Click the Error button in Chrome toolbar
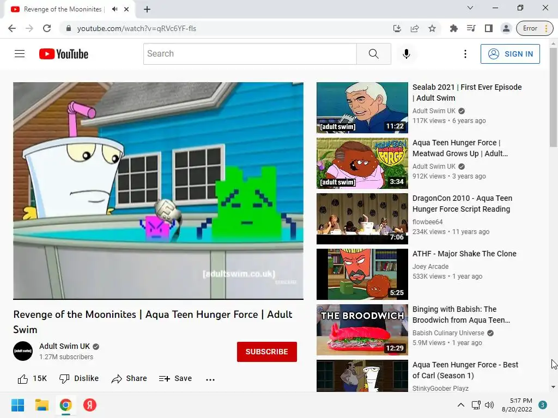The image size is (558, 418). [535, 28]
